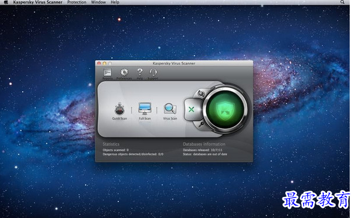355x218 pixels.
Task: Click 'Status: databases are out of date'
Action: click(205, 154)
